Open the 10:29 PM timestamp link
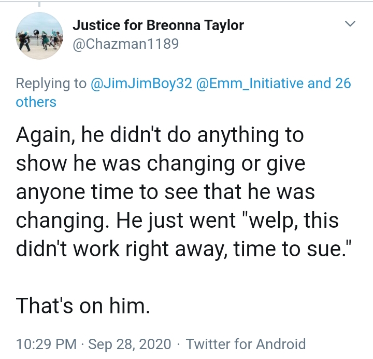The height and width of the screenshot is (359, 373). (x=46, y=344)
